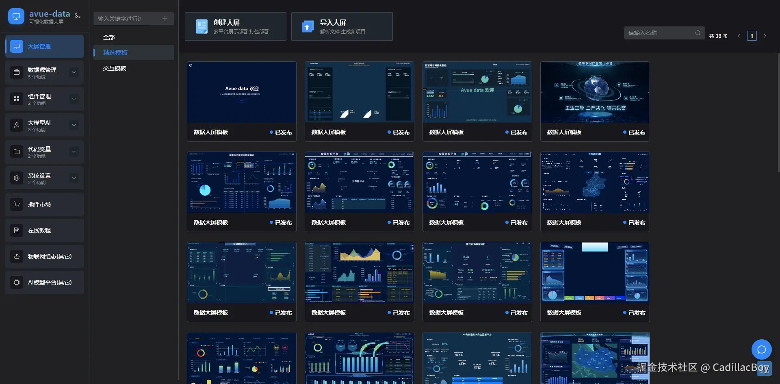The height and width of the screenshot is (384, 780).
Task: Click the search magnifier icon in name field
Action: point(698,33)
